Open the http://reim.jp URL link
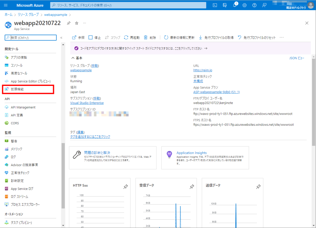This screenshot has height=228, width=316. point(203,70)
